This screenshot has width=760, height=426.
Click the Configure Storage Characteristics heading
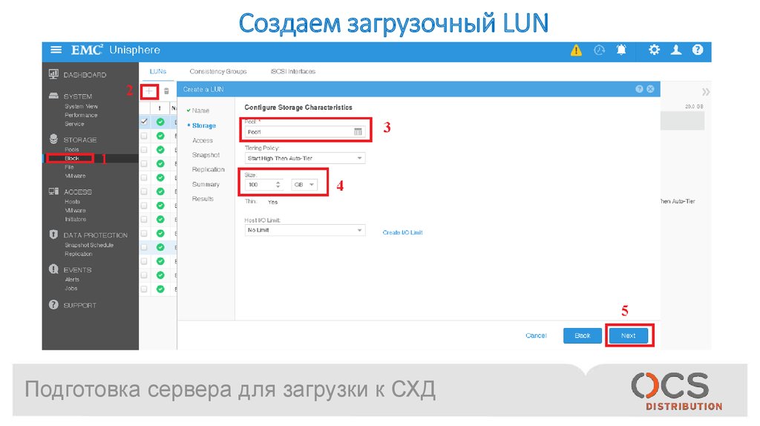298,108
